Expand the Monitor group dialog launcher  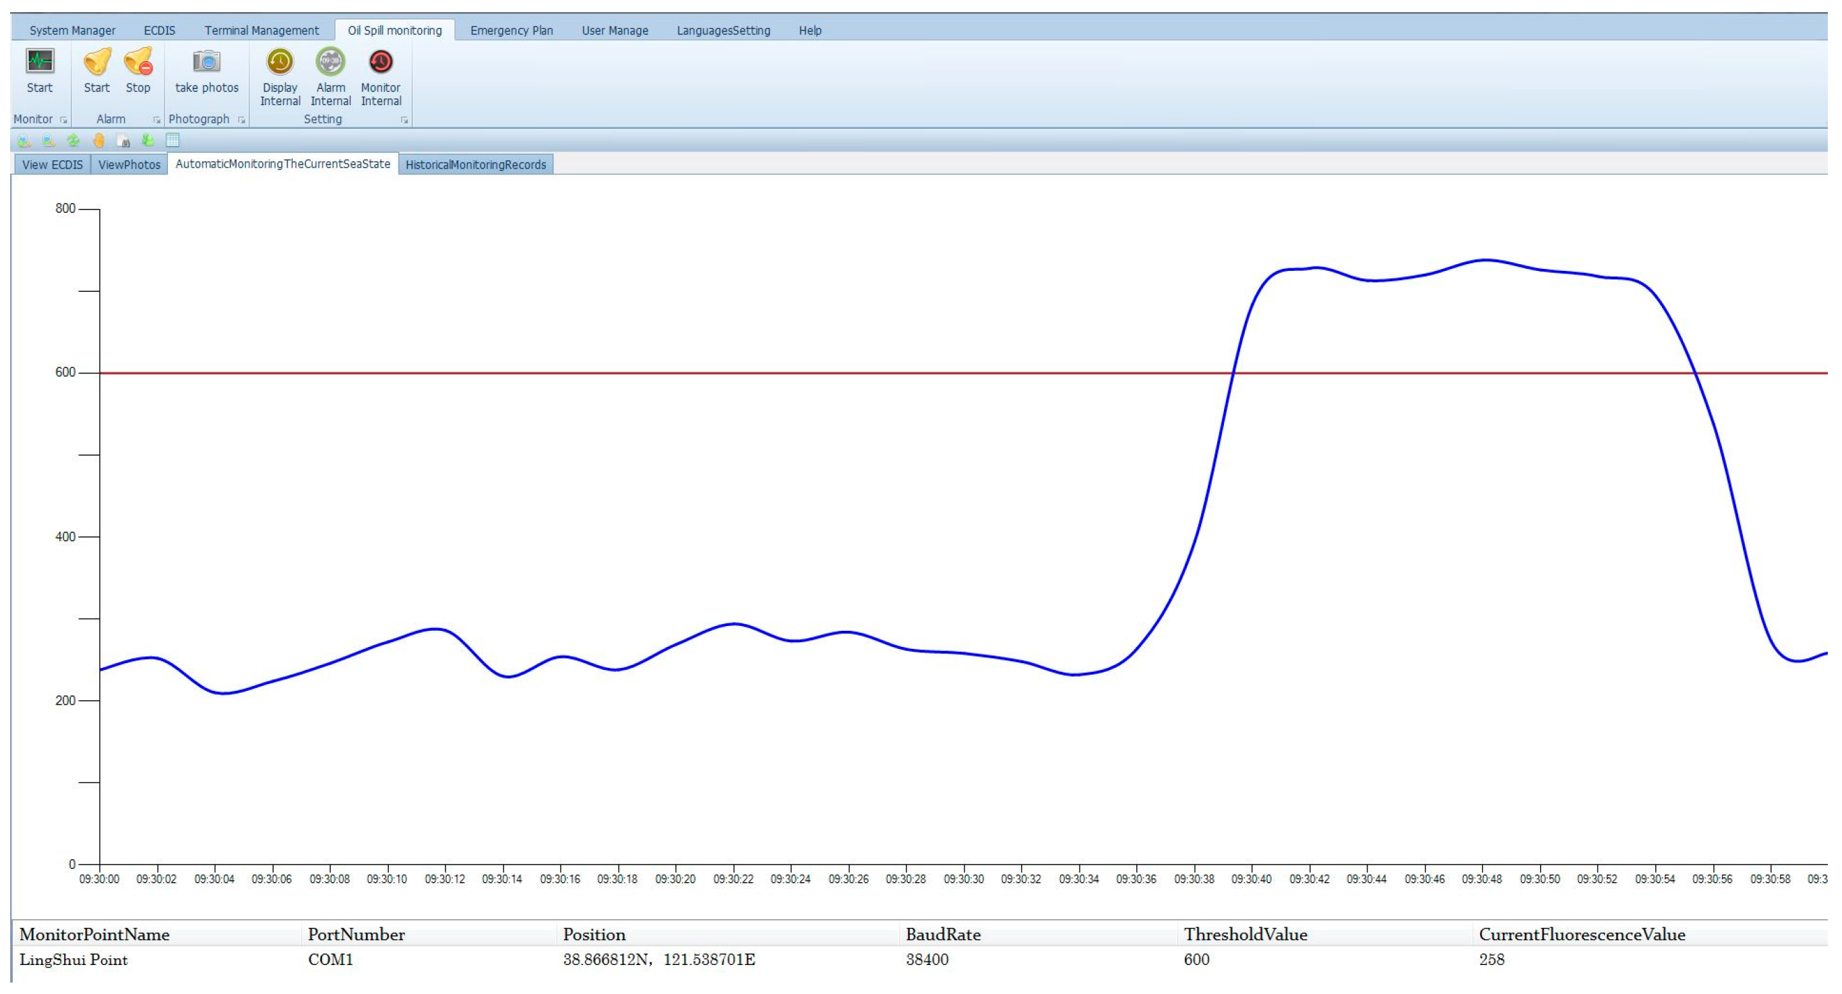(63, 120)
